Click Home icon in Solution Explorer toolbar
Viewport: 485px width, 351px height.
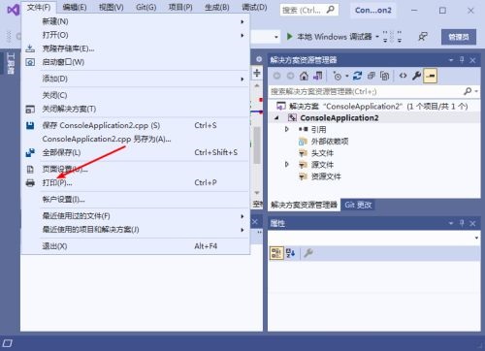click(x=304, y=76)
